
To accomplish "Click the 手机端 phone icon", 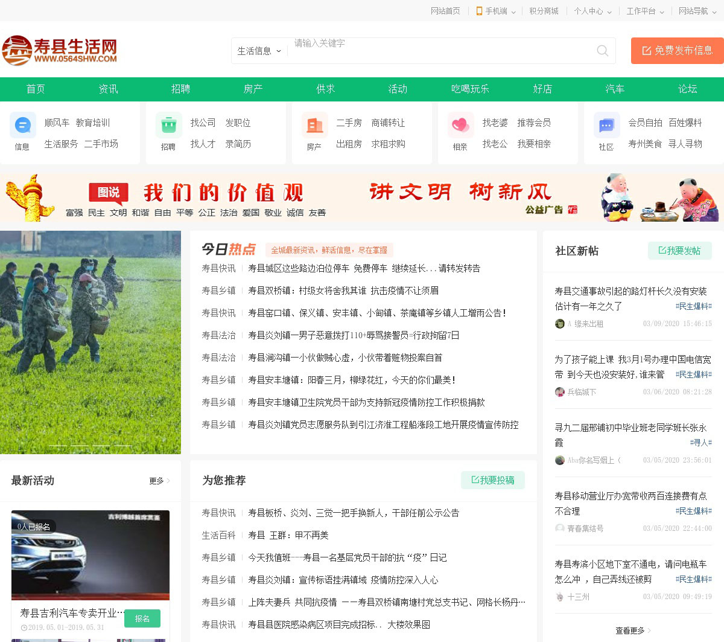I will click(479, 11).
